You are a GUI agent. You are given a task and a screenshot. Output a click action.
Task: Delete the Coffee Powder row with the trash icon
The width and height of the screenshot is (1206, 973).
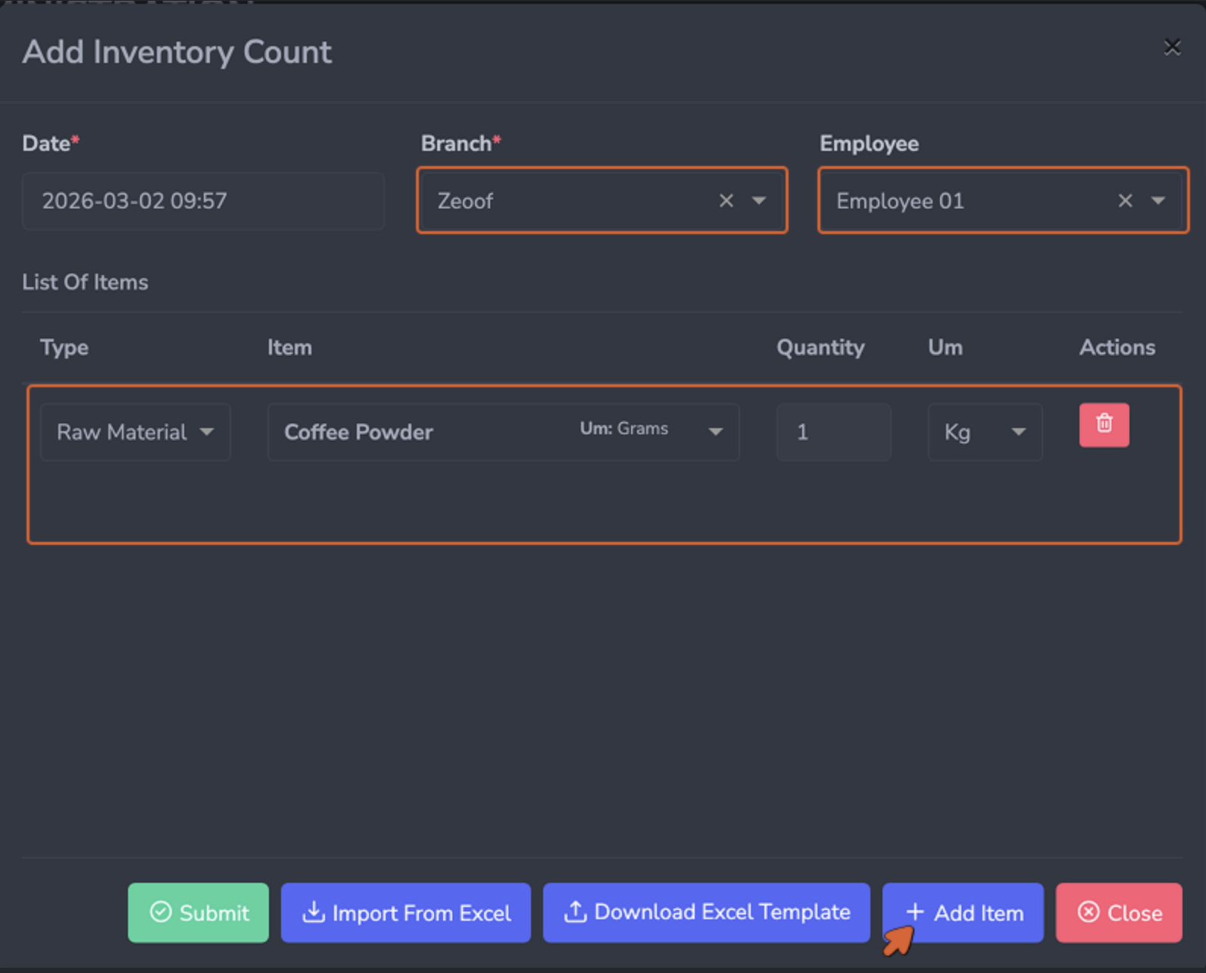coord(1104,424)
